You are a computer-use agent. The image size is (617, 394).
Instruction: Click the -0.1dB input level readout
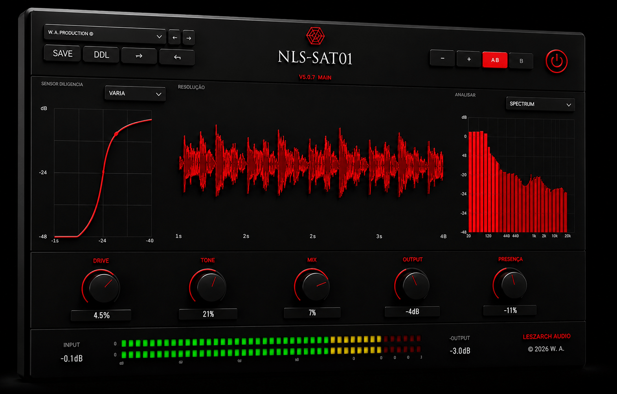(x=72, y=358)
